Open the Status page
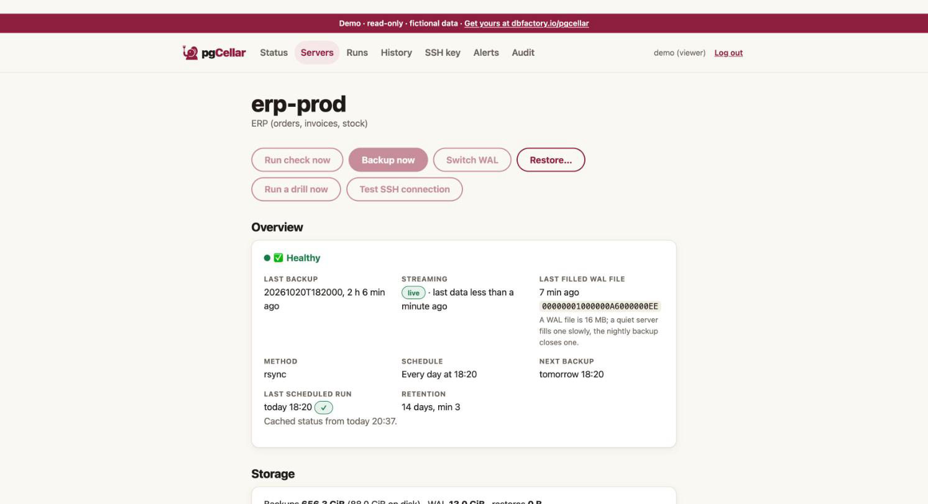Image resolution: width=928 pixels, height=504 pixels. (x=273, y=53)
